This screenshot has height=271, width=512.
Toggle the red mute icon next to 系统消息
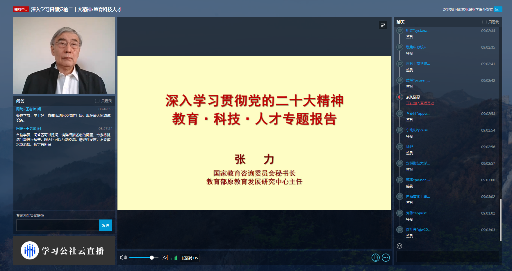(x=399, y=97)
